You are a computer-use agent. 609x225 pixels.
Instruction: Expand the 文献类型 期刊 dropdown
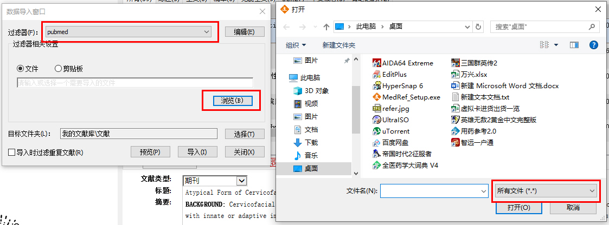241,181
